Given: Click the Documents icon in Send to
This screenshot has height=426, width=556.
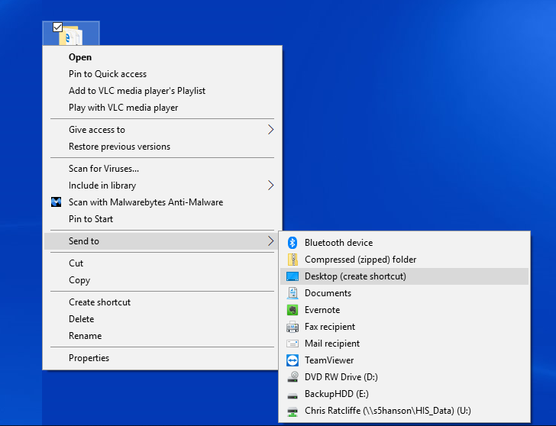Looking at the screenshot, I should coord(293,293).
